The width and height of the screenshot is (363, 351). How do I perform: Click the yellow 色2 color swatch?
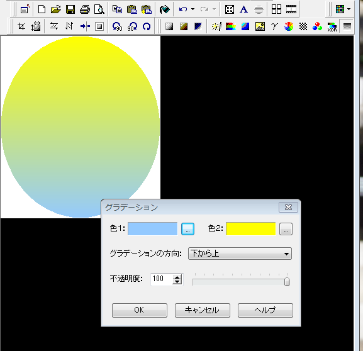tap(251, 229)
